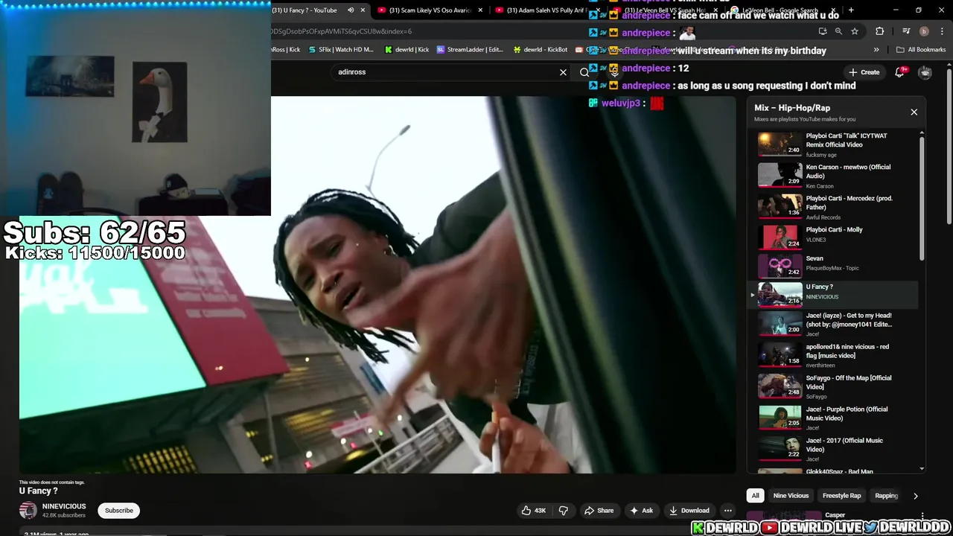Like the U Fancy ? video

[x=534, y=510]
